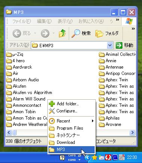Expand the address bar dropdown

point(110,45)
